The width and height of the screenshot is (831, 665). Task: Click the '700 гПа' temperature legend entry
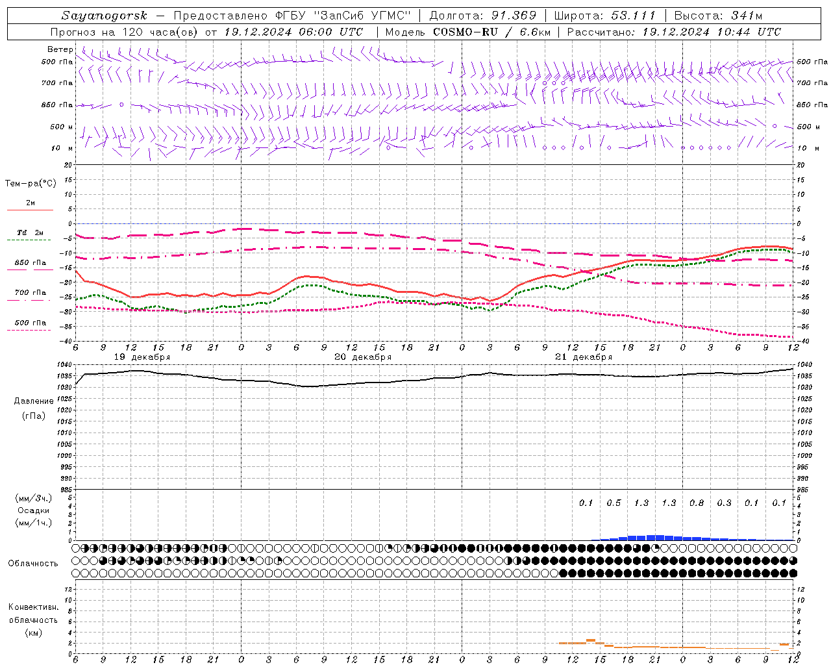point(31,293)
